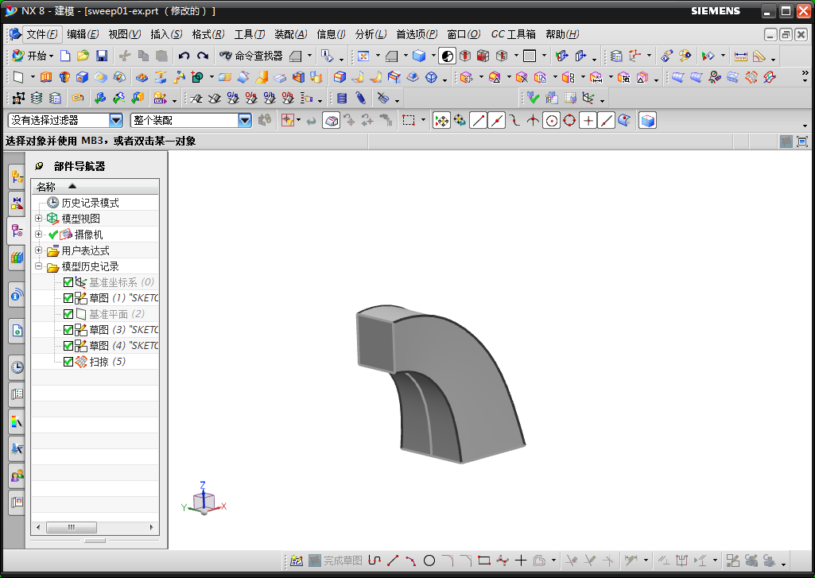Toggle Existing Point snap icon

coord(588,121)
